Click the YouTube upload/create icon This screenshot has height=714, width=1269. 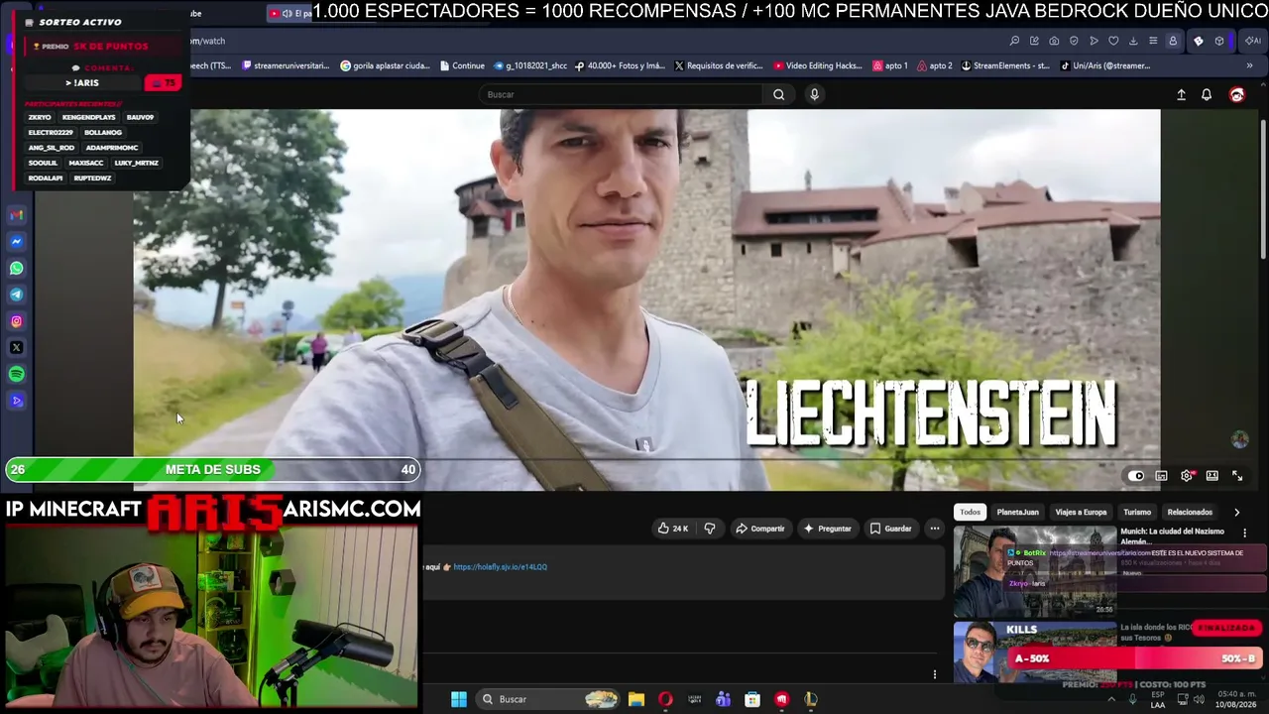pos(1181,94)
